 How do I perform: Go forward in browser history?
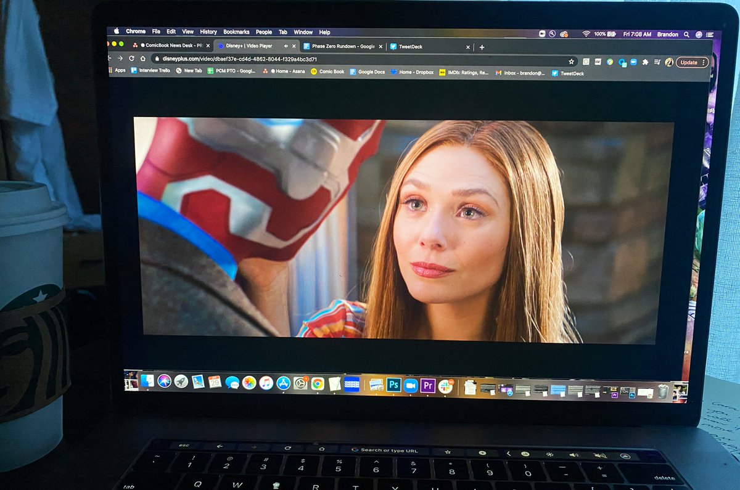(120, 58)
